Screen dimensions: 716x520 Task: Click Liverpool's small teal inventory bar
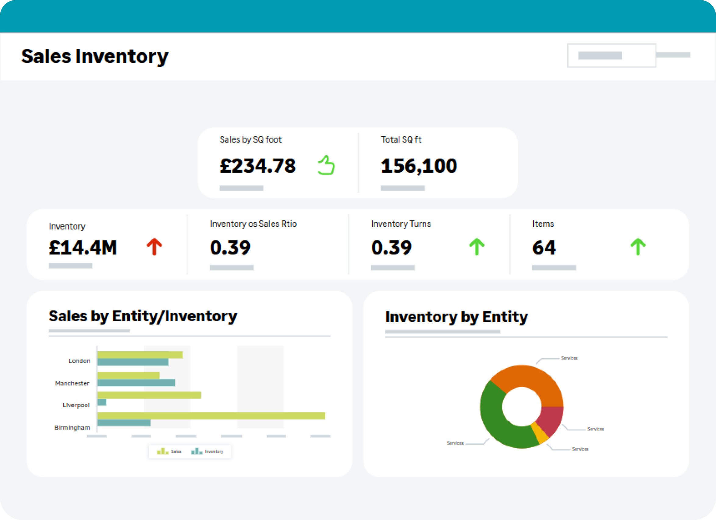coord(102,402)
